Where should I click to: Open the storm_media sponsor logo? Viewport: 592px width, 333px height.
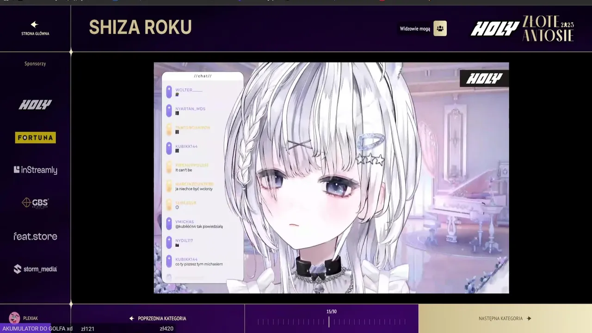pyautogui.click(x=35, y=269)
